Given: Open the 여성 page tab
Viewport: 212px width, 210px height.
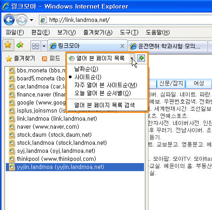Looking at the screenshot, I should click(x=199, y=84).
